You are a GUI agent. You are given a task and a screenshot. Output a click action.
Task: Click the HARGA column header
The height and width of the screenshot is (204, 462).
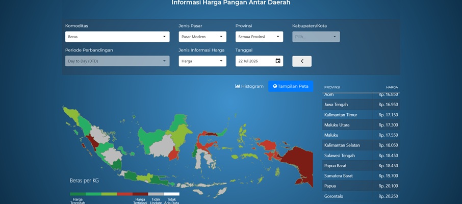(392, 87)
